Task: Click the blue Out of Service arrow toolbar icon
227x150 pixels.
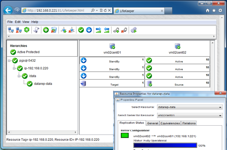Action: point(89,30)
